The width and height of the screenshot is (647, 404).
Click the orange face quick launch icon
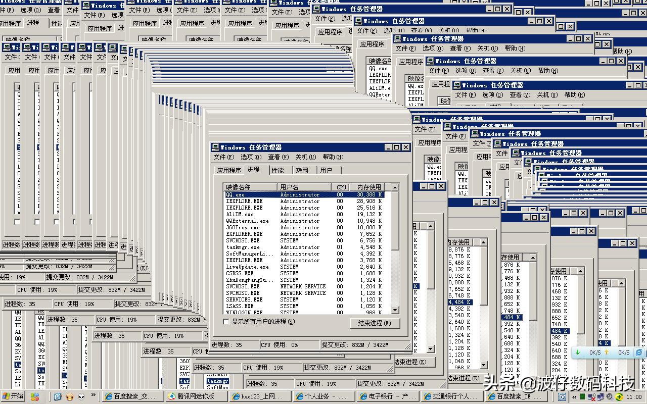pyautogui.click(x=70, y=397)
